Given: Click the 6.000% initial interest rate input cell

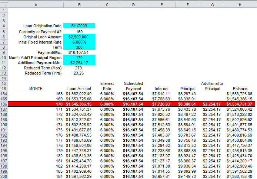Looking at the screenshot, I should (79, 42).
